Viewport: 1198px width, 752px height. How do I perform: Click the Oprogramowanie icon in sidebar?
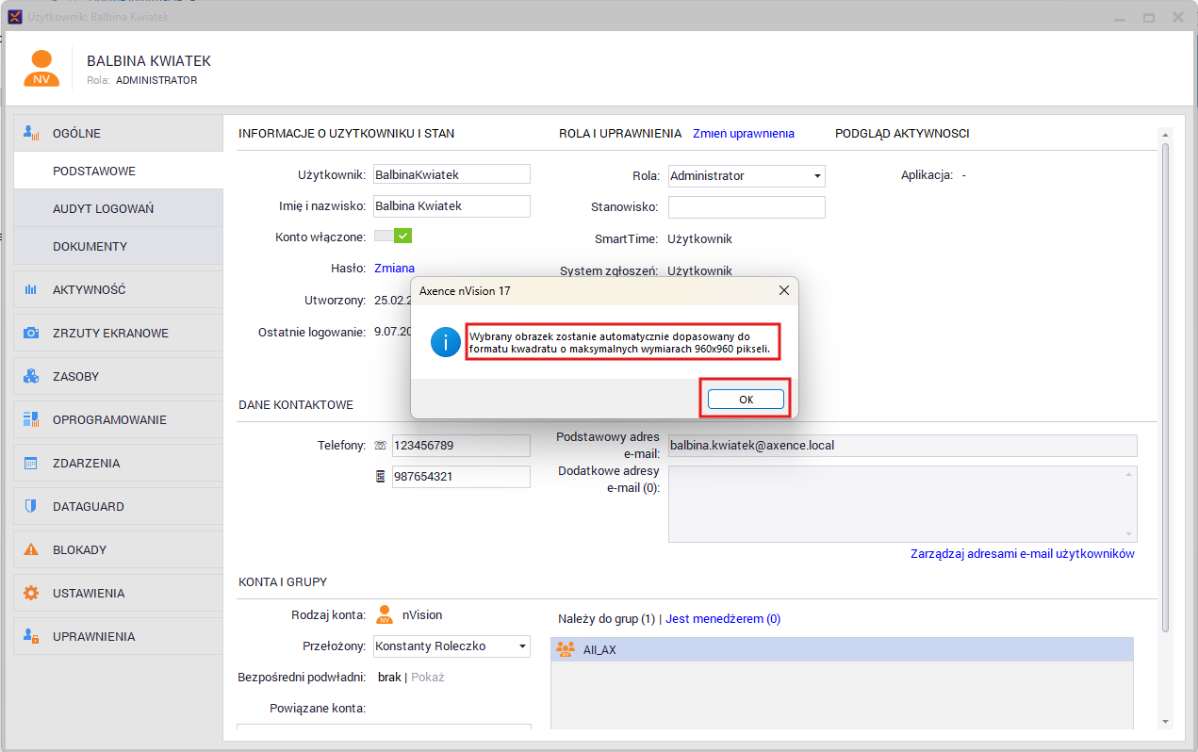click(31, 419)
